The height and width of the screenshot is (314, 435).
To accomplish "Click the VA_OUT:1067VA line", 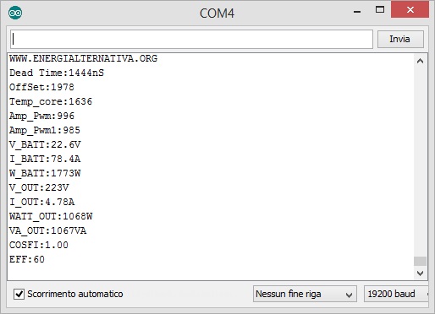I will pos(47,230).
